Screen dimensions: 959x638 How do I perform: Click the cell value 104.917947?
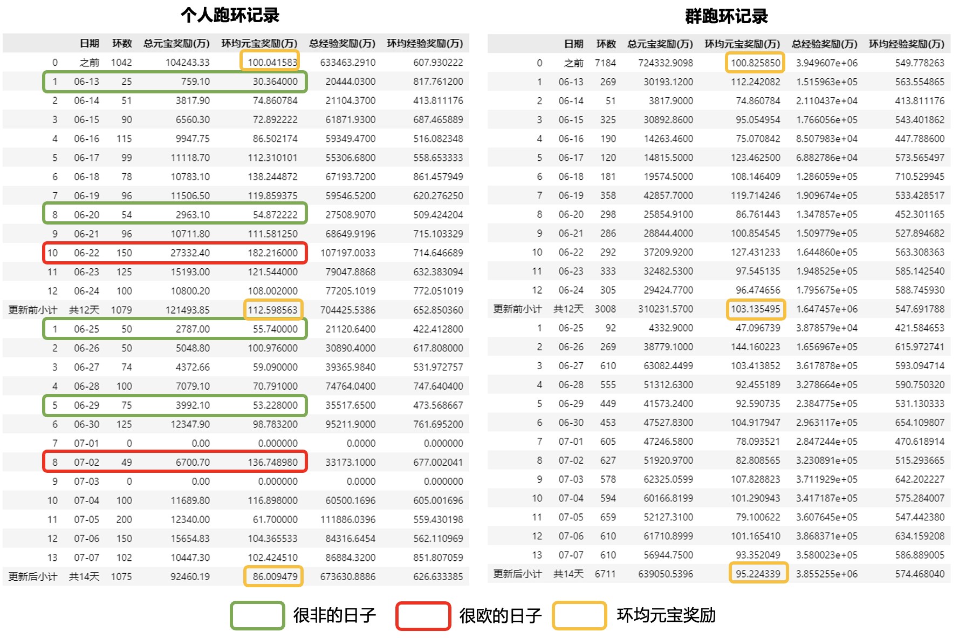click(755, 423)
